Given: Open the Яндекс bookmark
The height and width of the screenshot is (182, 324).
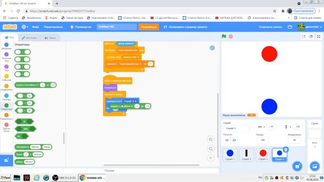Looking at the screenshot, I should point(51,18).
